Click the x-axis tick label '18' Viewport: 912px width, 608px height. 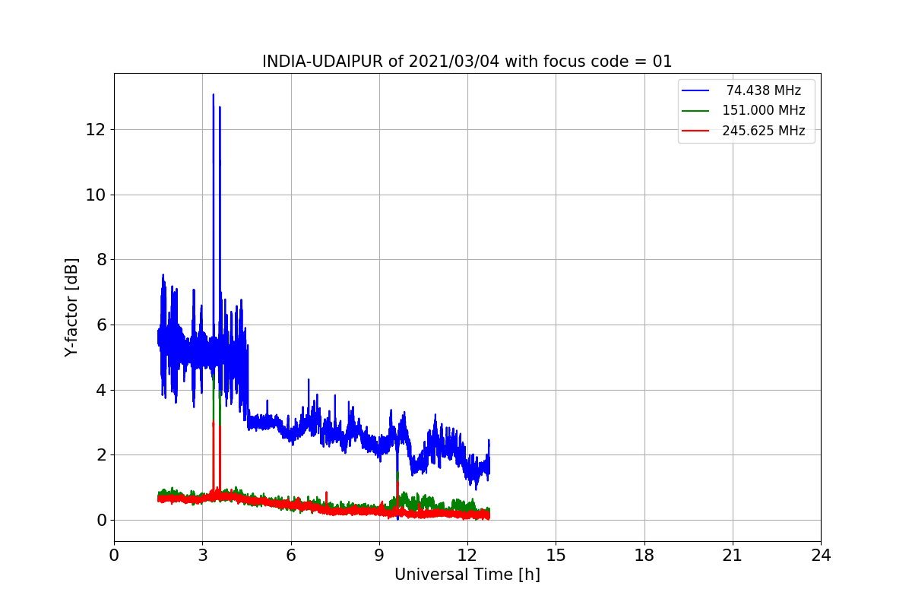point(644,556)
